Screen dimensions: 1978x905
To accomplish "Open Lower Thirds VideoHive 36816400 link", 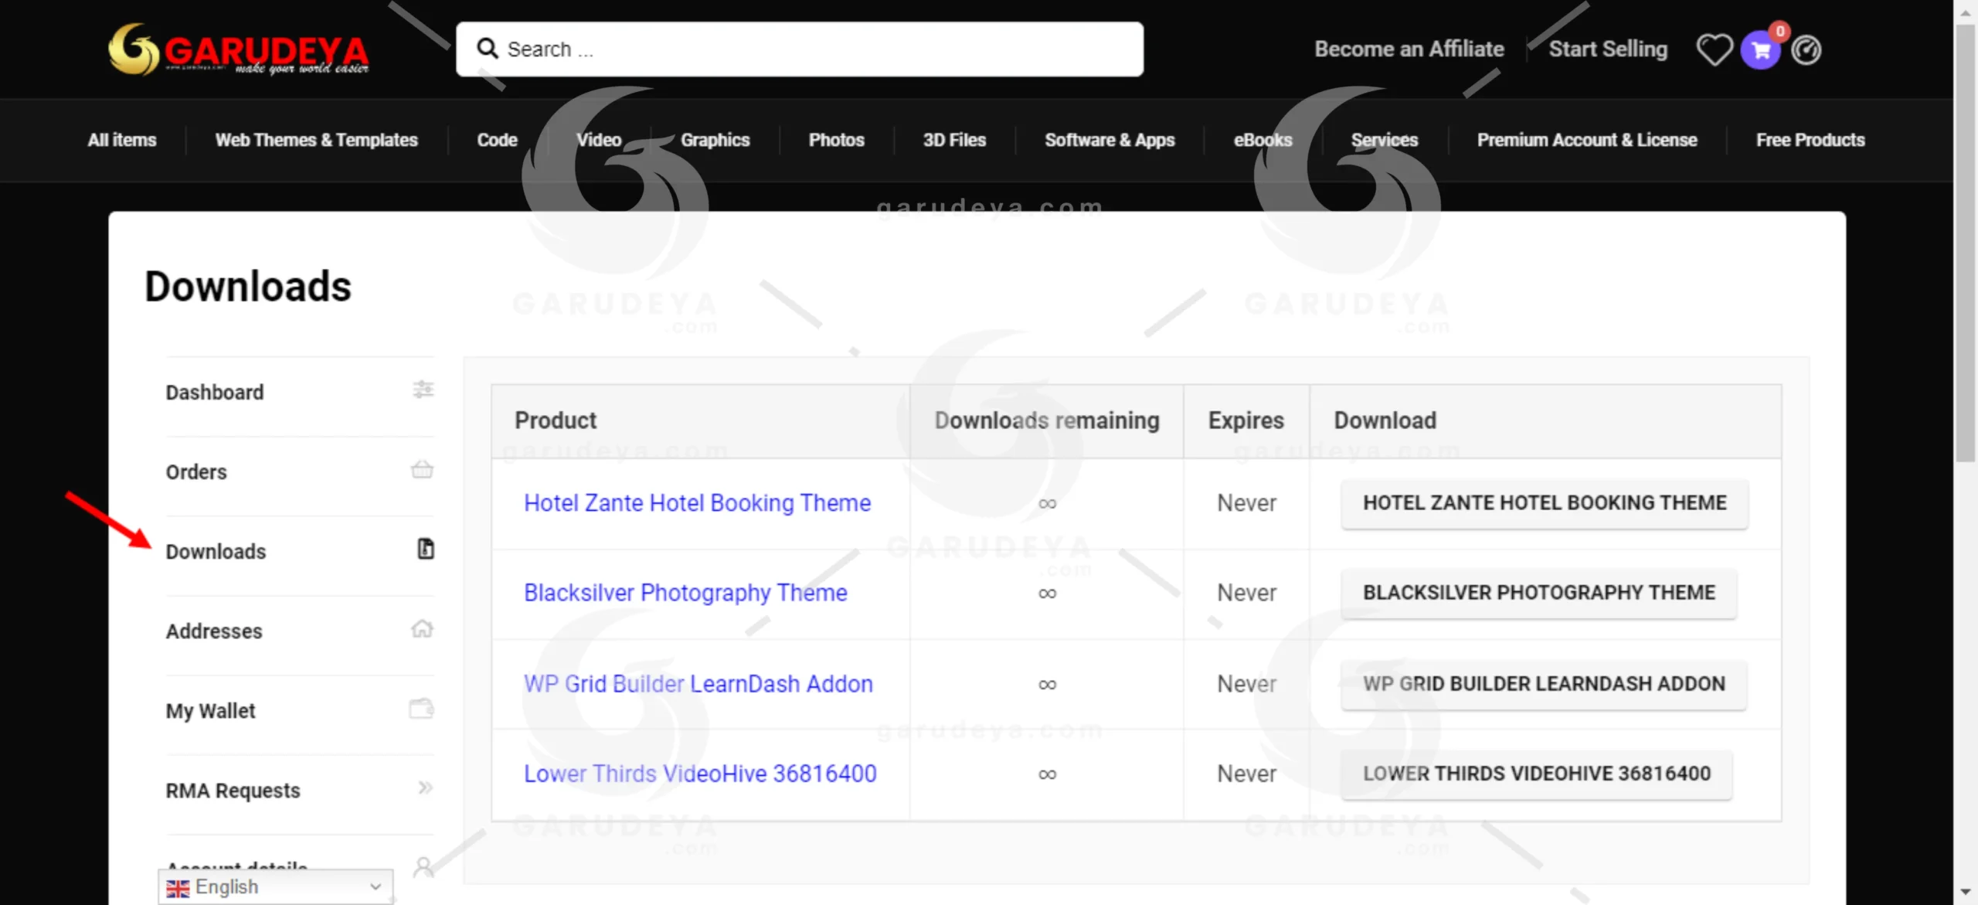I will coord(700,774).
